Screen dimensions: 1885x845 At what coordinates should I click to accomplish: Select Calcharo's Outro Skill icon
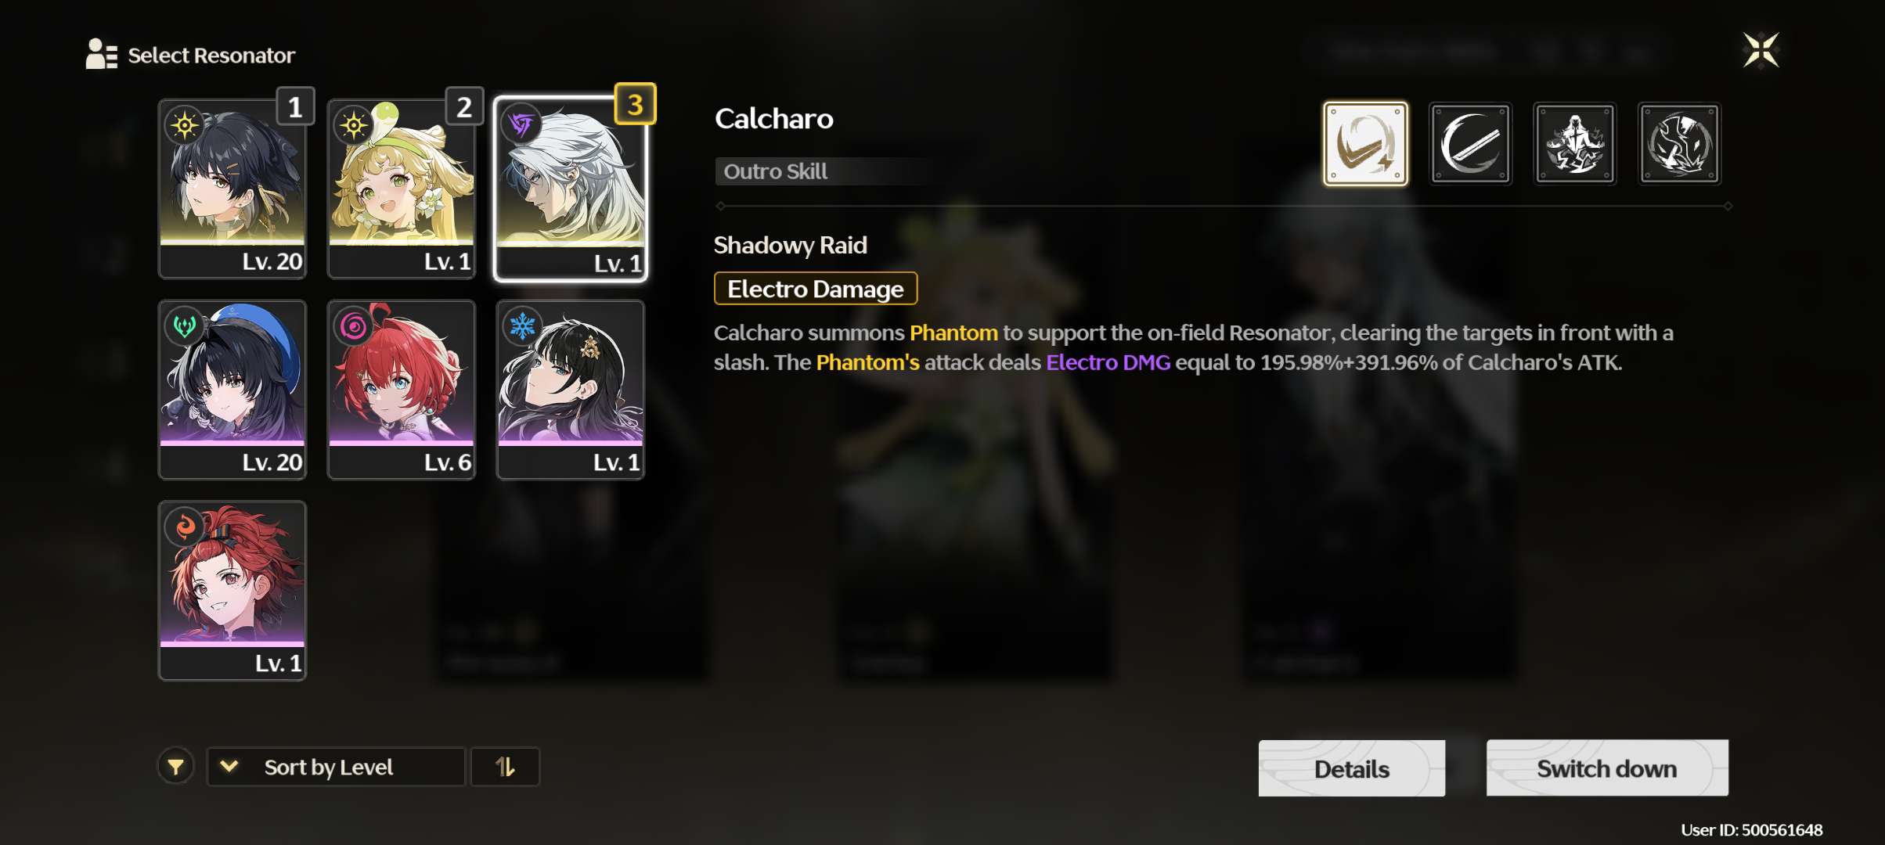(x=1365, y=143)
